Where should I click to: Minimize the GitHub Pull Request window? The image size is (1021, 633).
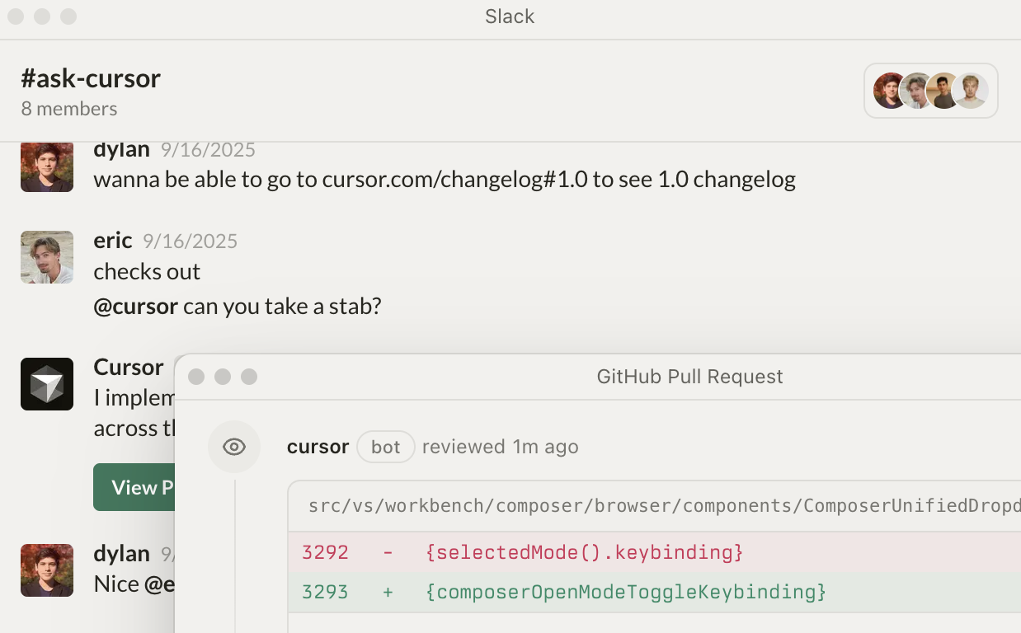[x=223, y=377]
